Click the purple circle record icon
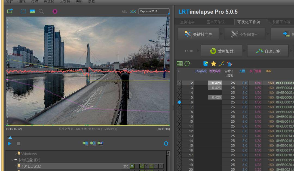Screen dimensions: 294x171 pyautogui.click(x=55, y=11)
